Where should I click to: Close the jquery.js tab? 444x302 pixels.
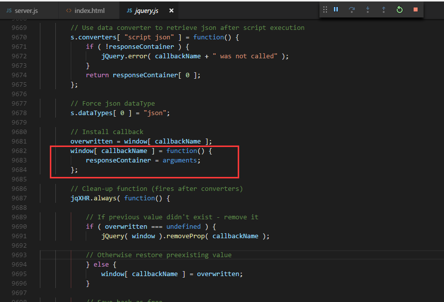171,10
